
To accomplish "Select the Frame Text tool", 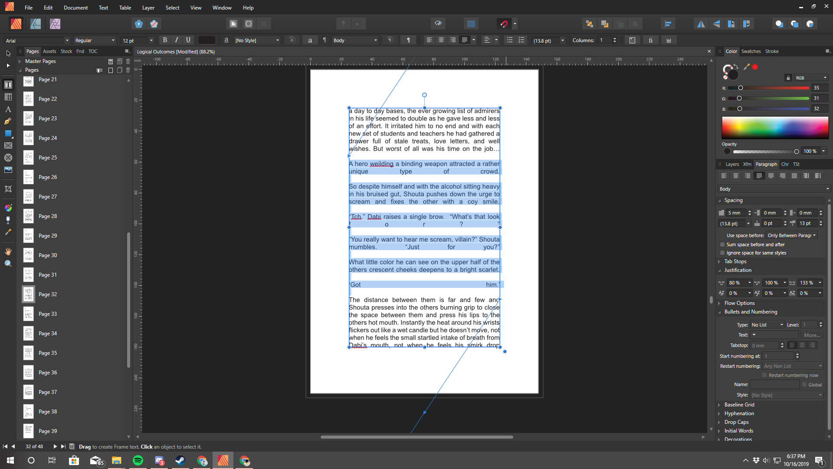I will [x=8, y=85].
